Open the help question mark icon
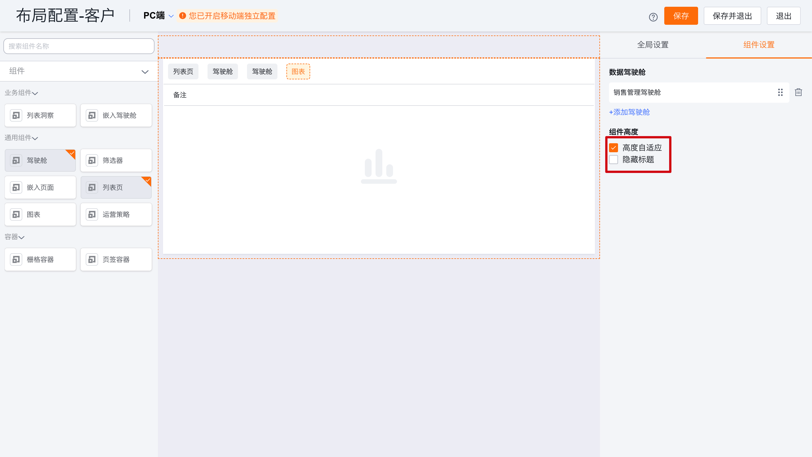 tap(653, 17)
